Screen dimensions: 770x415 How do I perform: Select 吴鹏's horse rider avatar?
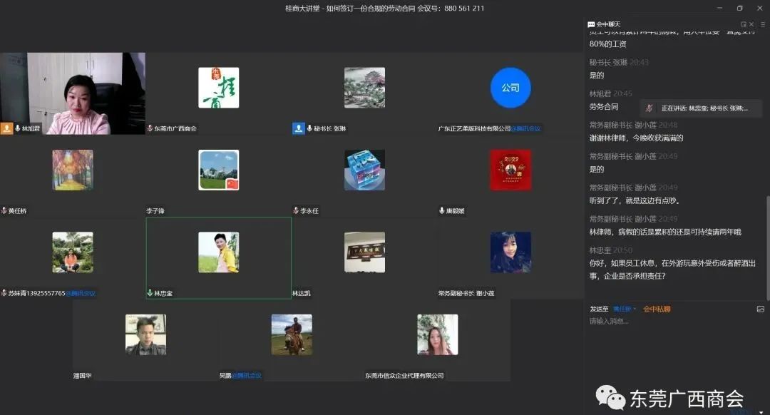pyautogui.click(x=292, y=334)
